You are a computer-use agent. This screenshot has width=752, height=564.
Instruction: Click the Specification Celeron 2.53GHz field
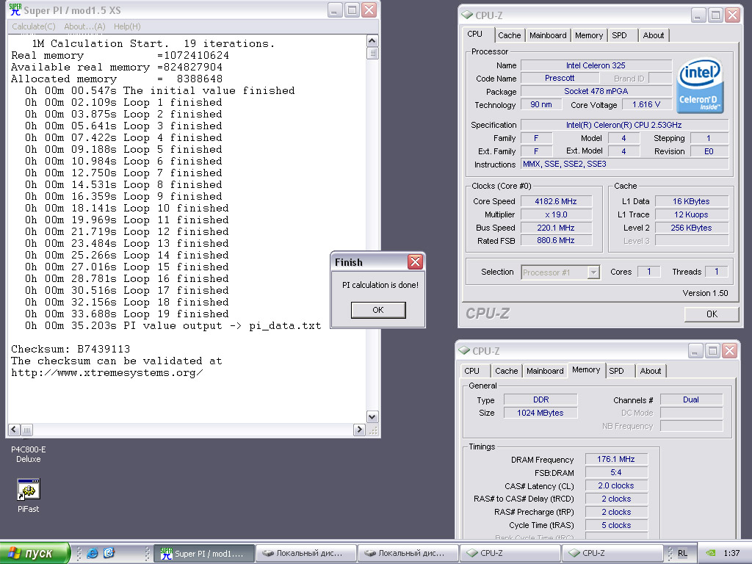[624, 125]
